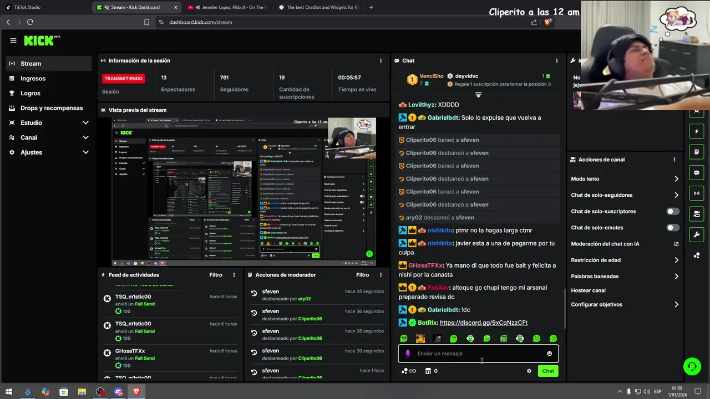Go to Drops y recompensas in the sidebar
710x399 pixels.
point(49,108)
